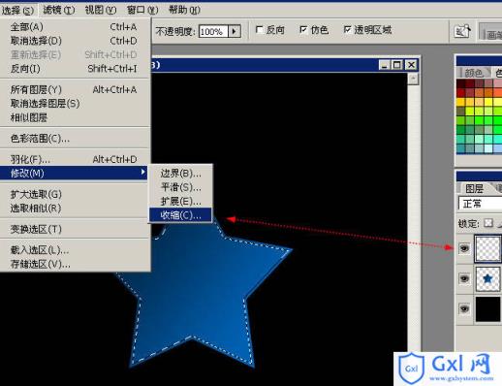Open the opacity slider arrow next to 100%
502x386 pixels.
[x=235, y=31]
